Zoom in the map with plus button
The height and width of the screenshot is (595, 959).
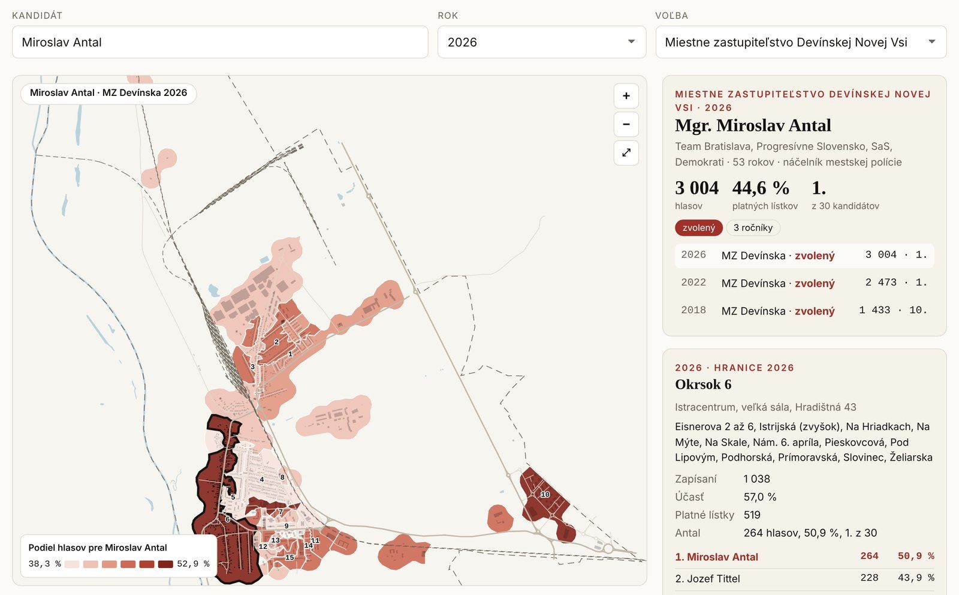626,96
